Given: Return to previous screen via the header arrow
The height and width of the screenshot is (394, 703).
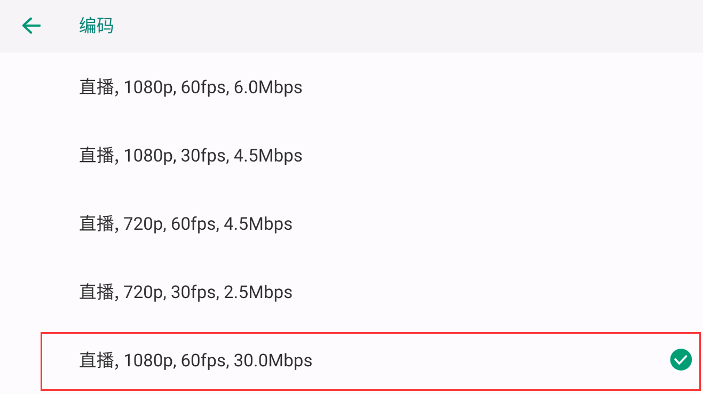Looking at the screenshot, I should pos(31,26).
